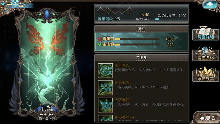Select the 春の奏鳴+ skill icon

coord(105,88)
